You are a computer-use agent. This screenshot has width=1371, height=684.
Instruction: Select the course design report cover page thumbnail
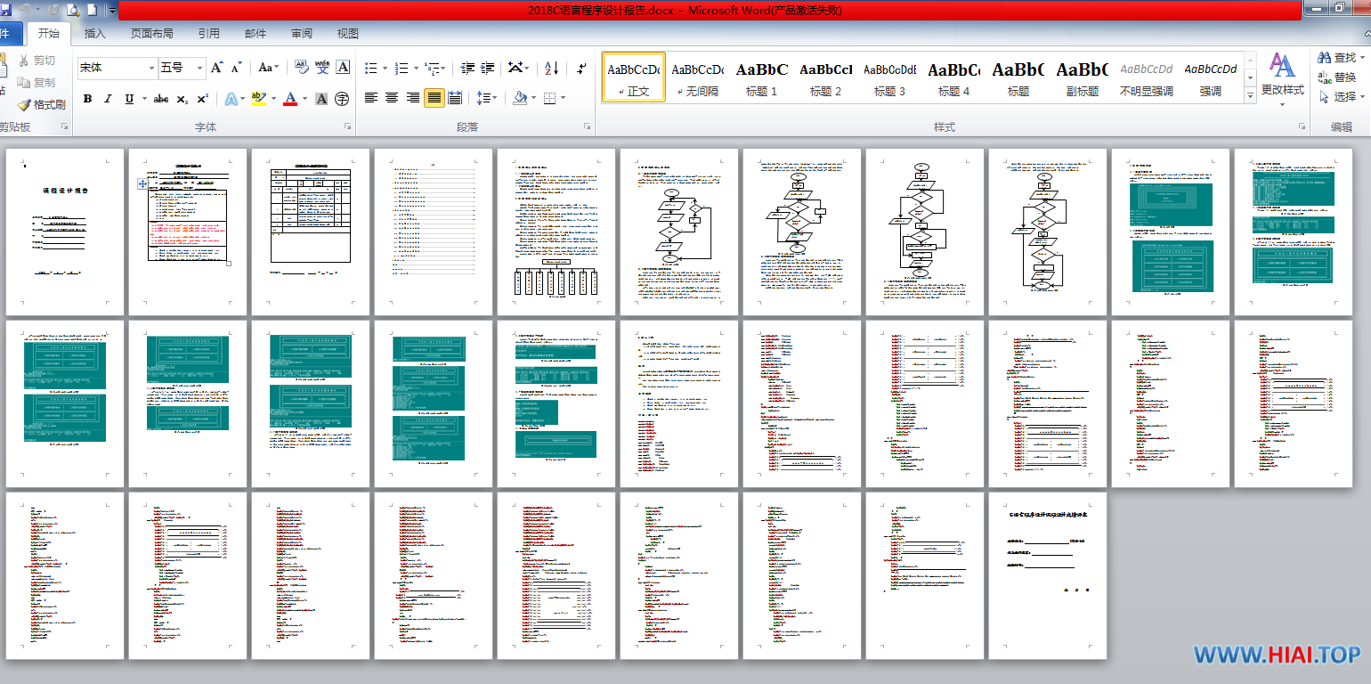tap(65, 232)
